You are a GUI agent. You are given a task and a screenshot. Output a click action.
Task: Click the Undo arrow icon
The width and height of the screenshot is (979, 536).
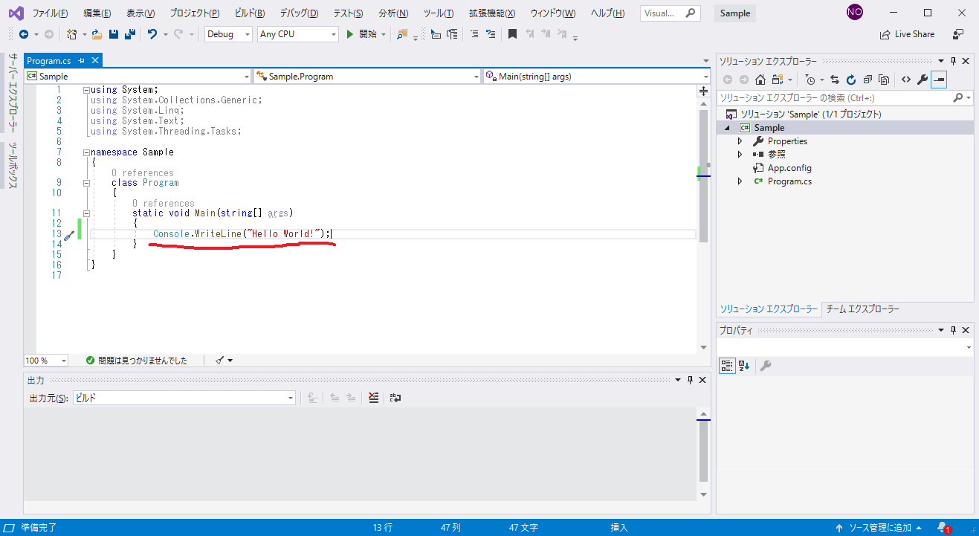point(152,34)
